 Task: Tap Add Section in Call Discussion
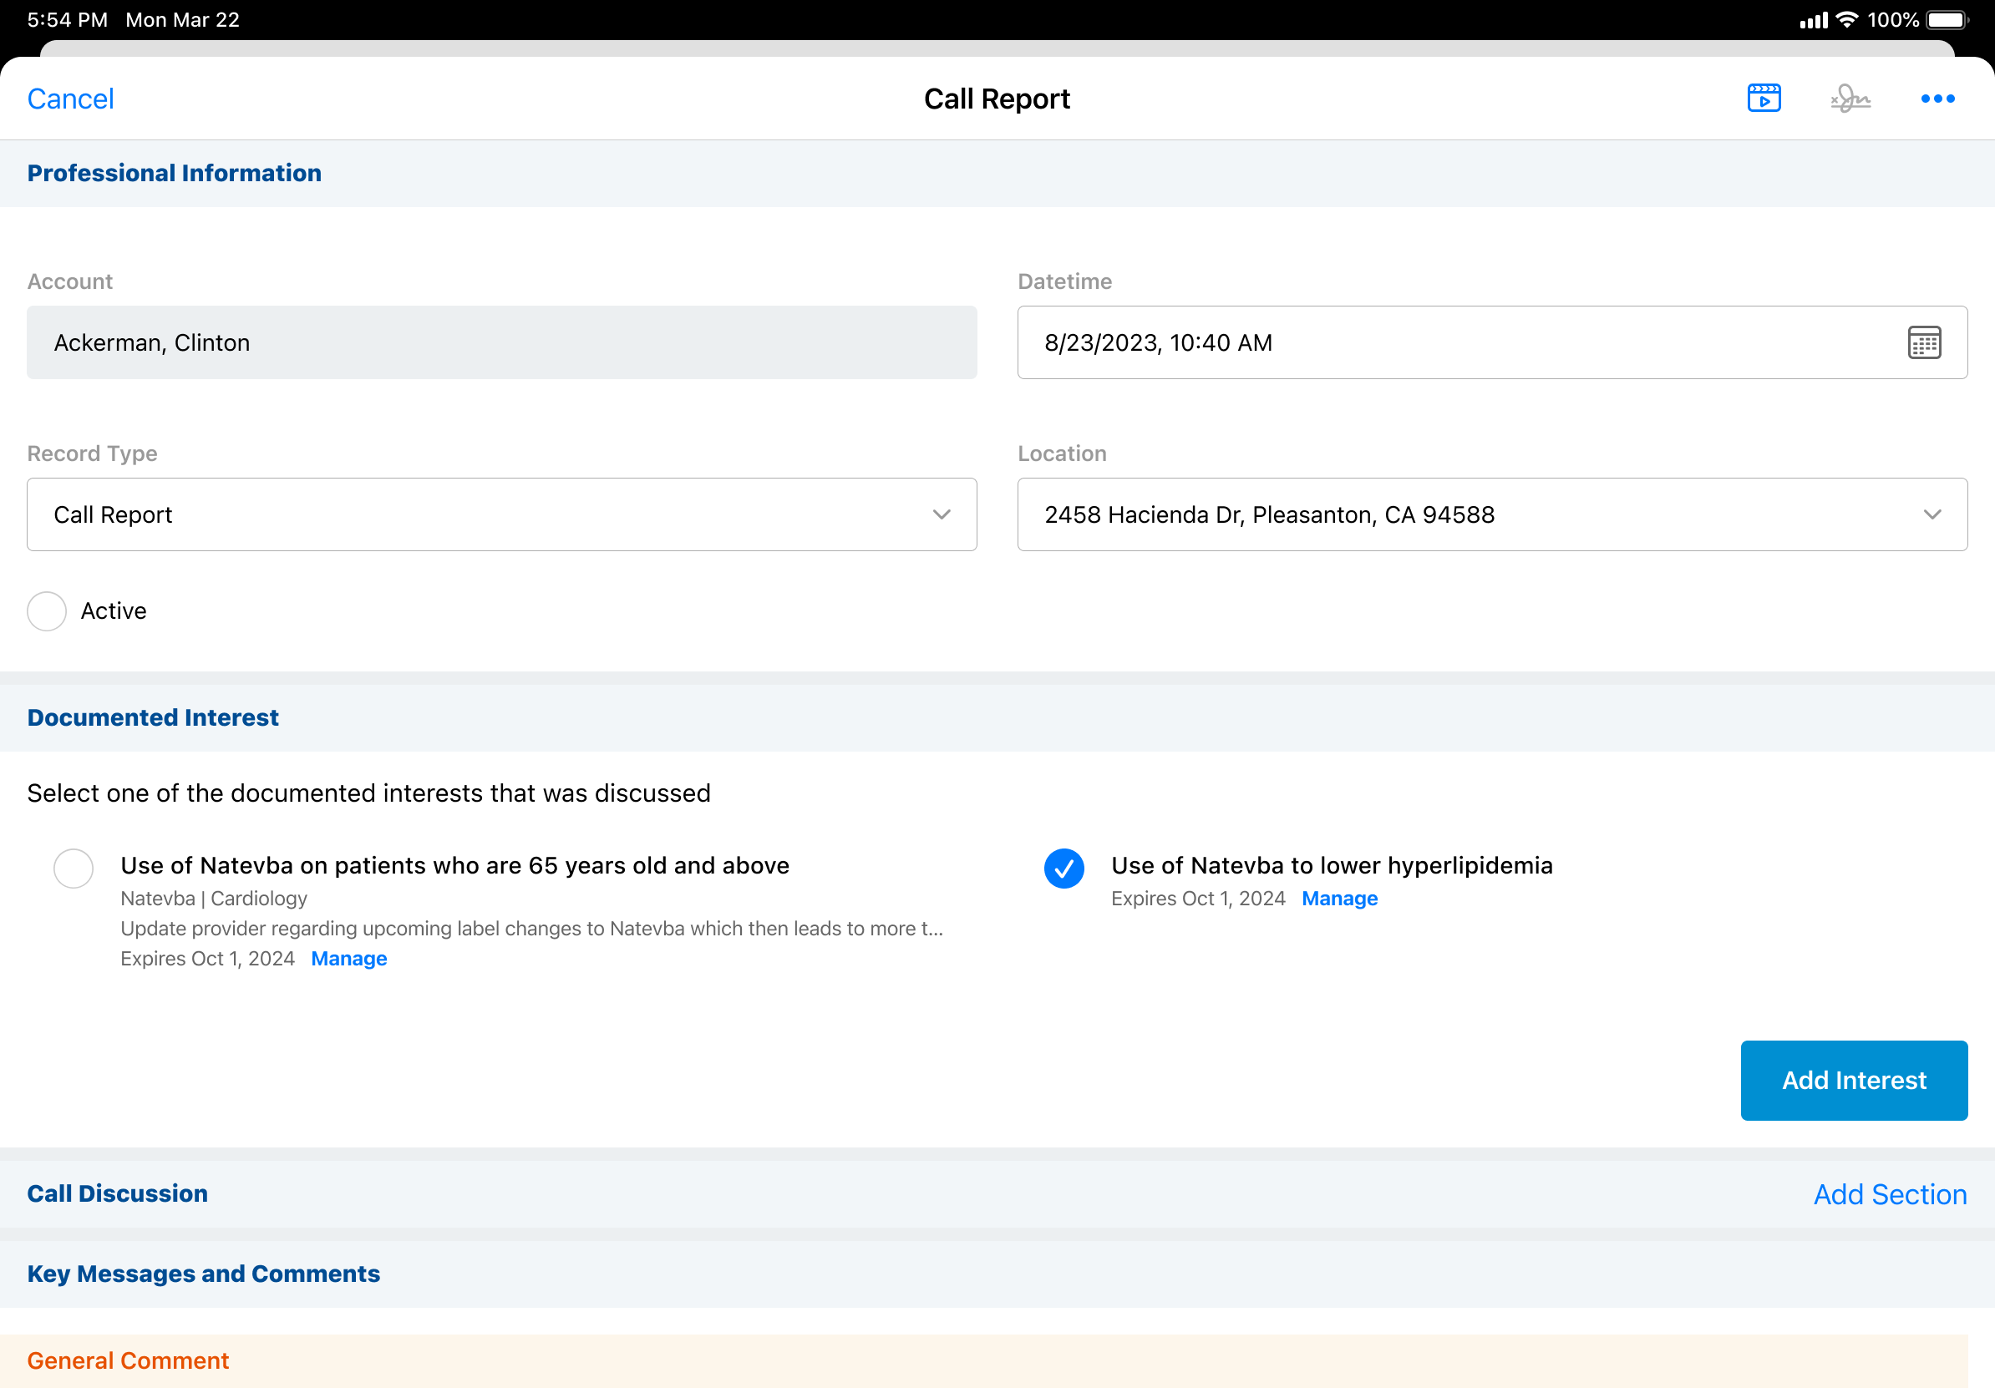point(1889,1193)
